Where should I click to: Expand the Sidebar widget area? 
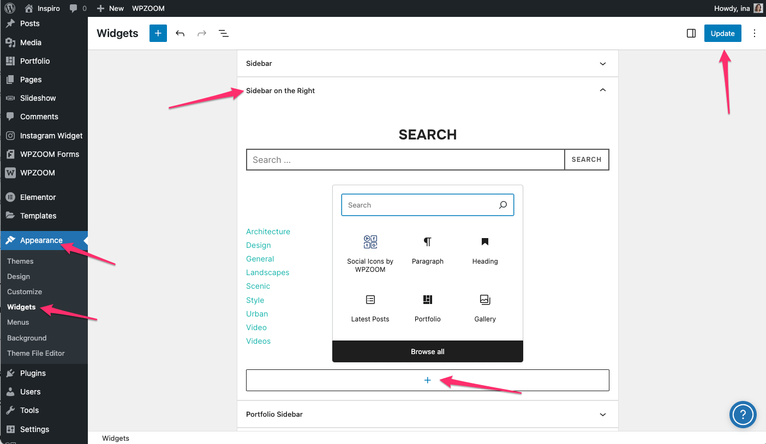pos(602,64)
